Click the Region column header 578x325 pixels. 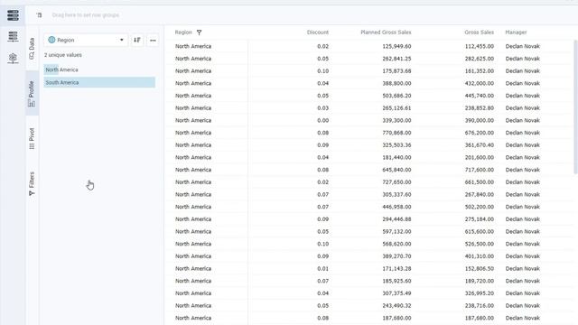pos(183,32)
